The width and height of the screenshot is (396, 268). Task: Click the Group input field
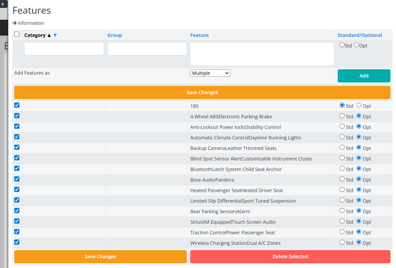point(147,49)
